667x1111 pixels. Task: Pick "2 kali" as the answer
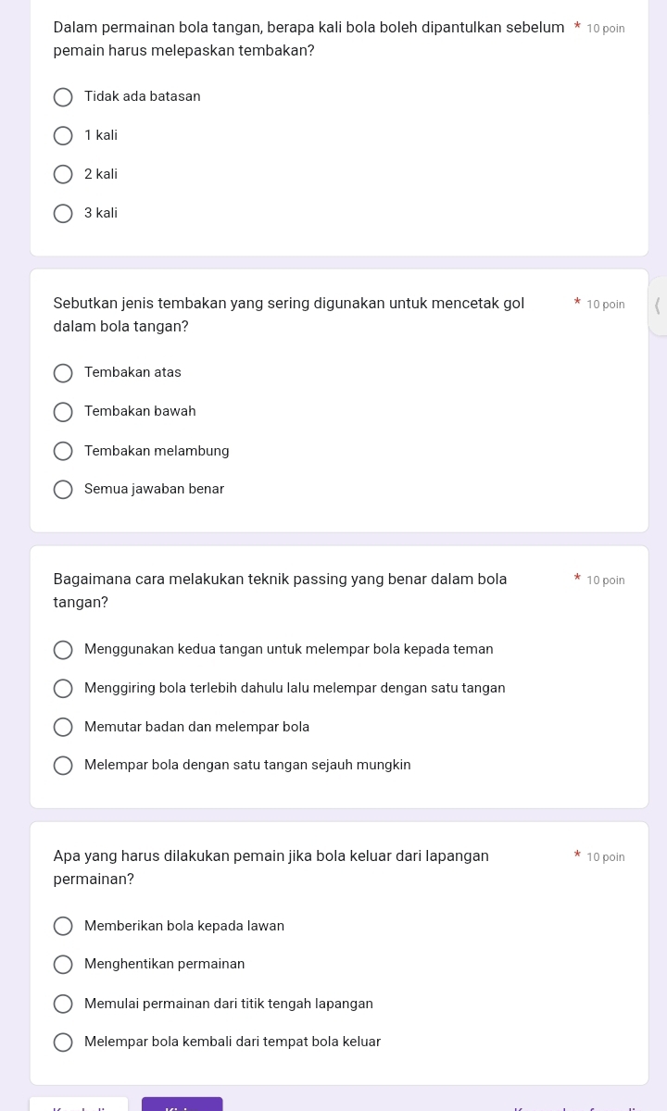(63, 175)
